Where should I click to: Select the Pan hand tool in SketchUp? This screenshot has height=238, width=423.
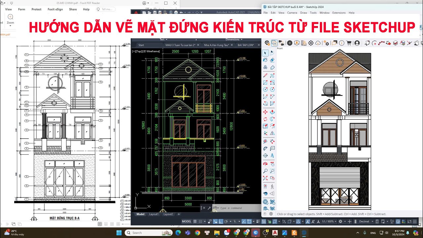[x=272, y=164]
